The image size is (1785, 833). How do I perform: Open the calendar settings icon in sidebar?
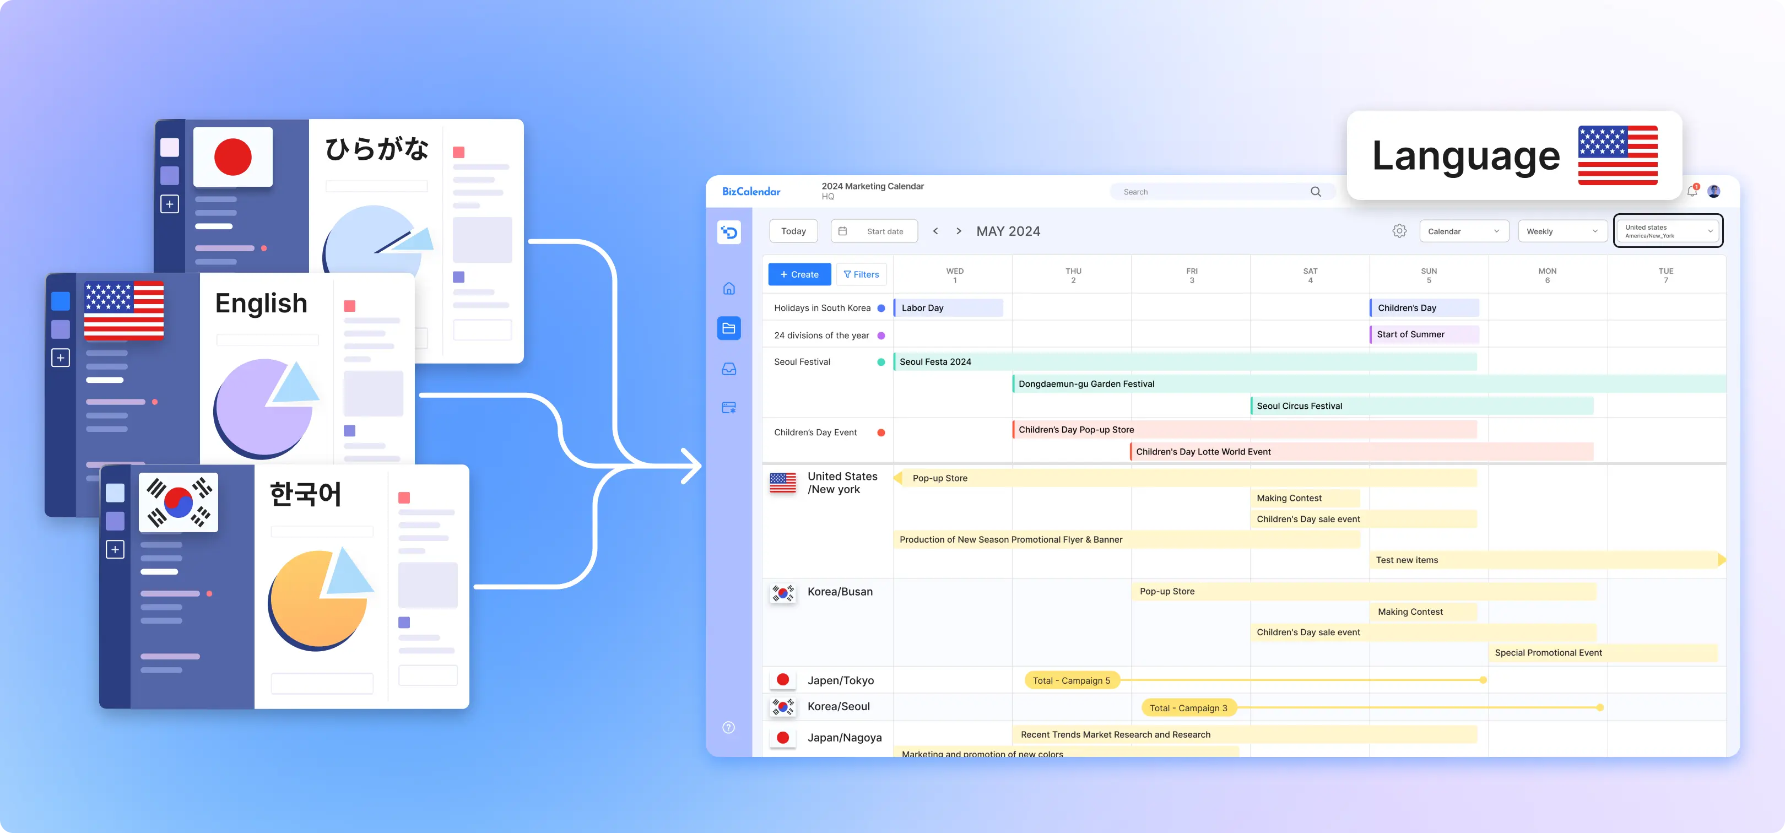point(729,408)
